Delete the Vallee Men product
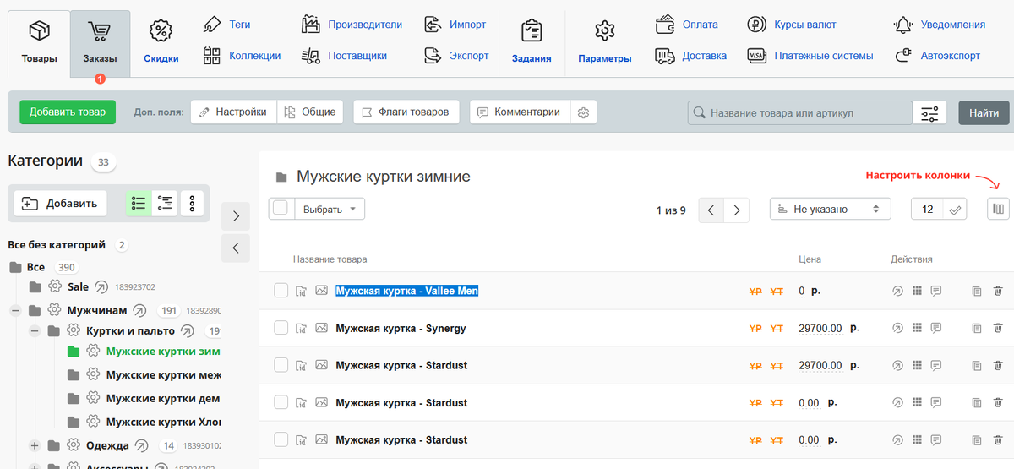This screenshot has width=1014, height=469. tap(998, 291)
